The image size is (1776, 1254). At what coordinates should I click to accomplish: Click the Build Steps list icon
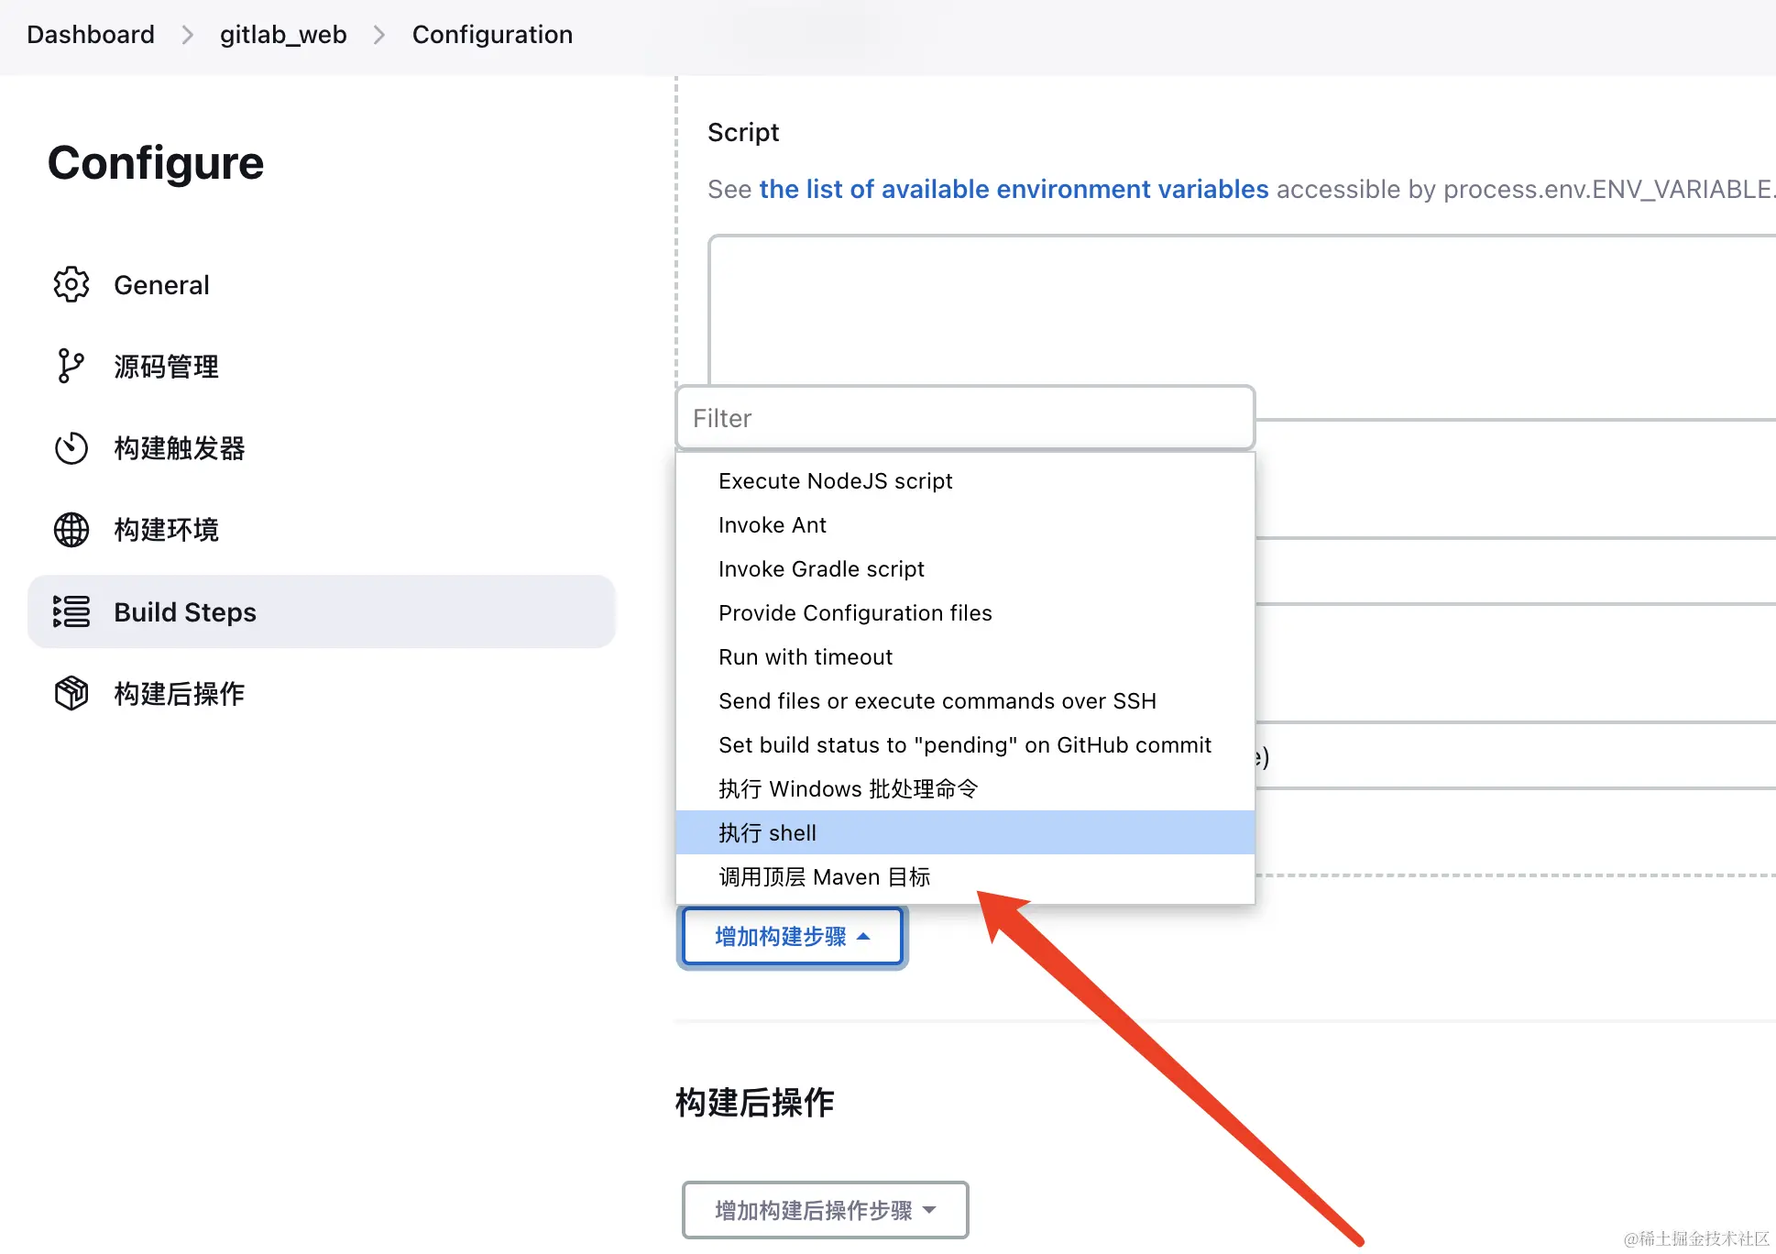(x=71, y=611)
